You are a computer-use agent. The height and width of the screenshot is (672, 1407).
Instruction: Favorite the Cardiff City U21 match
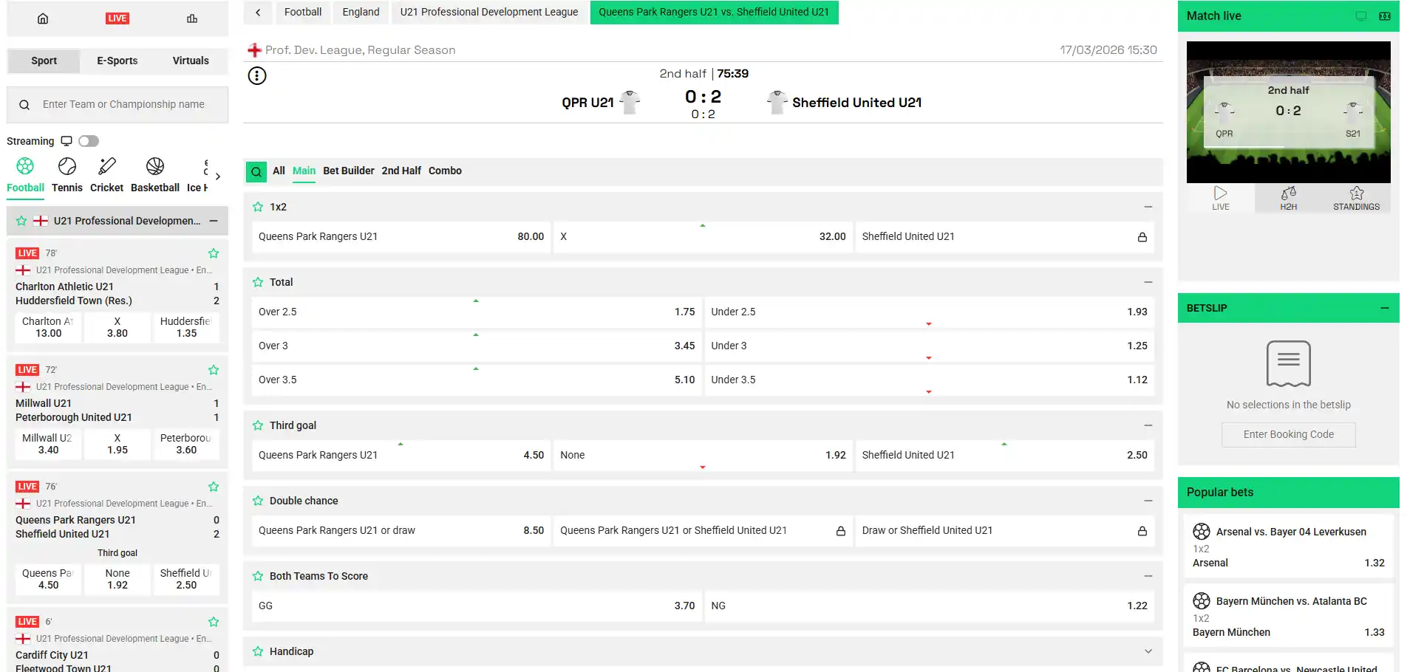click(214, 622)
